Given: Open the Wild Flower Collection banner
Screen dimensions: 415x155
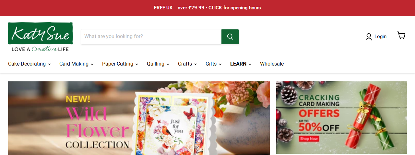Looking at the screenshot, I should (x=139, y=118).
